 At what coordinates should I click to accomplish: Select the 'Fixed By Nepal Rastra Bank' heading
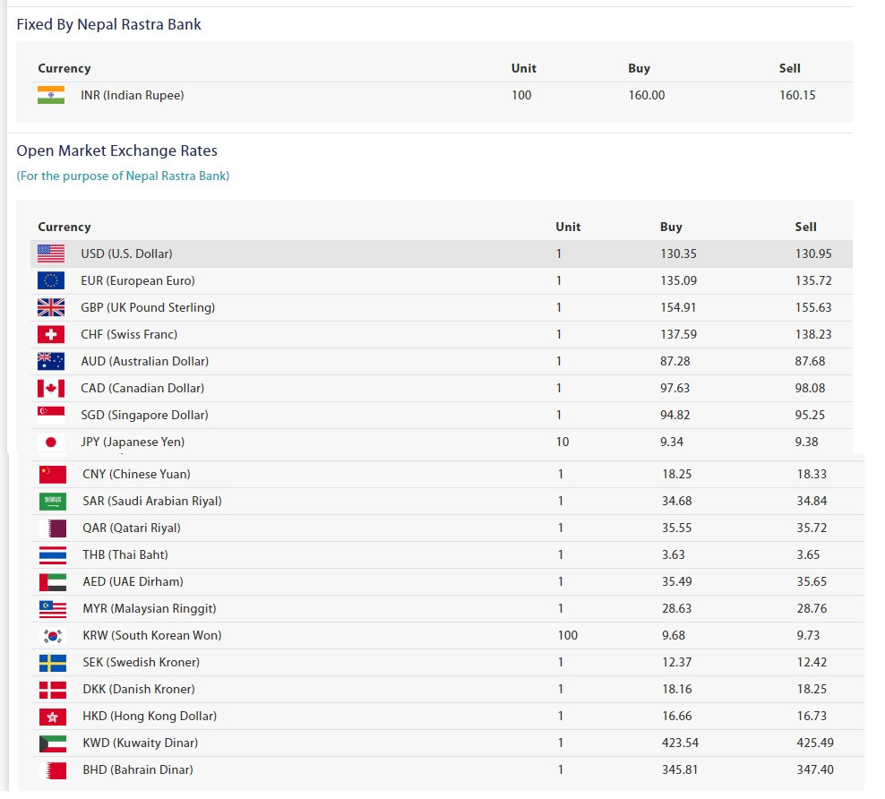(x=109, y=25)
